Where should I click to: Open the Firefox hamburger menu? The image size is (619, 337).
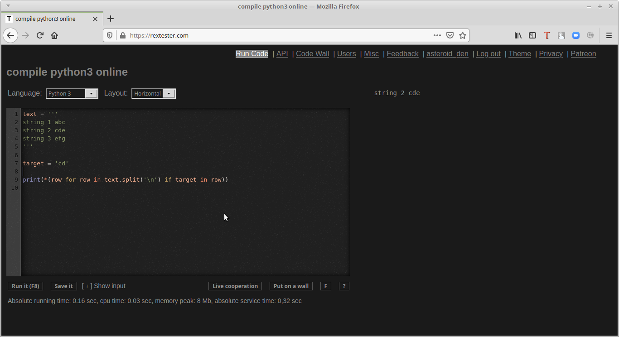click(x=609, y=35)
